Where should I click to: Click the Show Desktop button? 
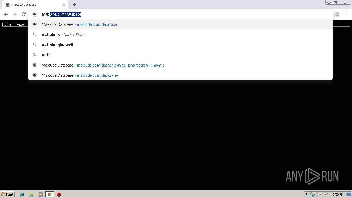pos(349,194)
